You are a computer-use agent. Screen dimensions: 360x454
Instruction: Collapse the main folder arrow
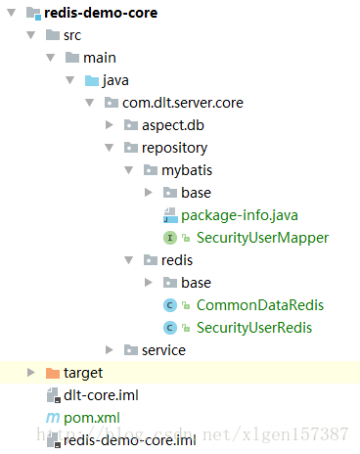(x=50, y=58)
